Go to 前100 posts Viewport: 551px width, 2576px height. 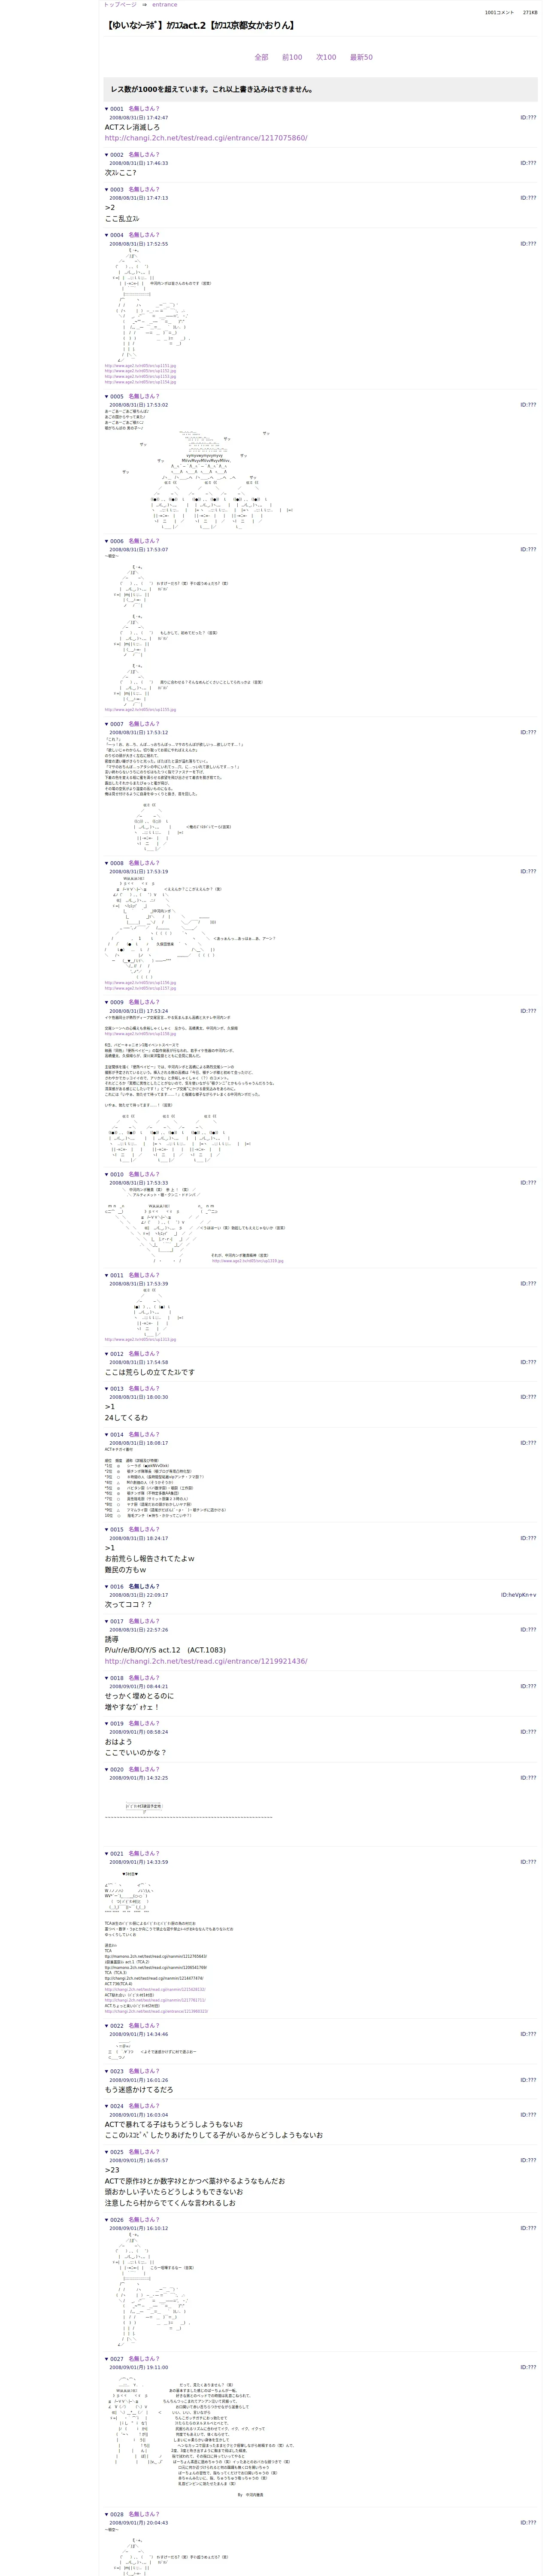(x=292, y=57)
